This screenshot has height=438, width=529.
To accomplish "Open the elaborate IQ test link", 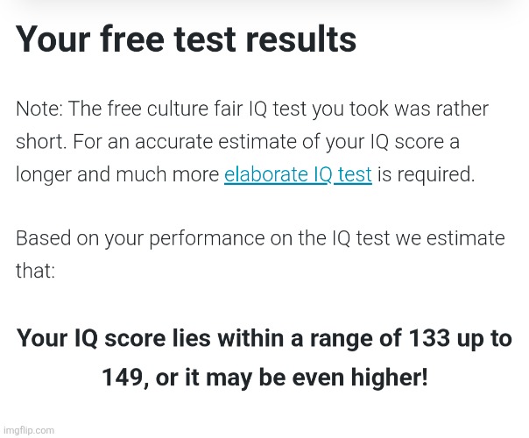I will tap(298, 175).
